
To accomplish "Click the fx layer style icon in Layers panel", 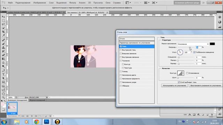I will [x=190, y=115].
